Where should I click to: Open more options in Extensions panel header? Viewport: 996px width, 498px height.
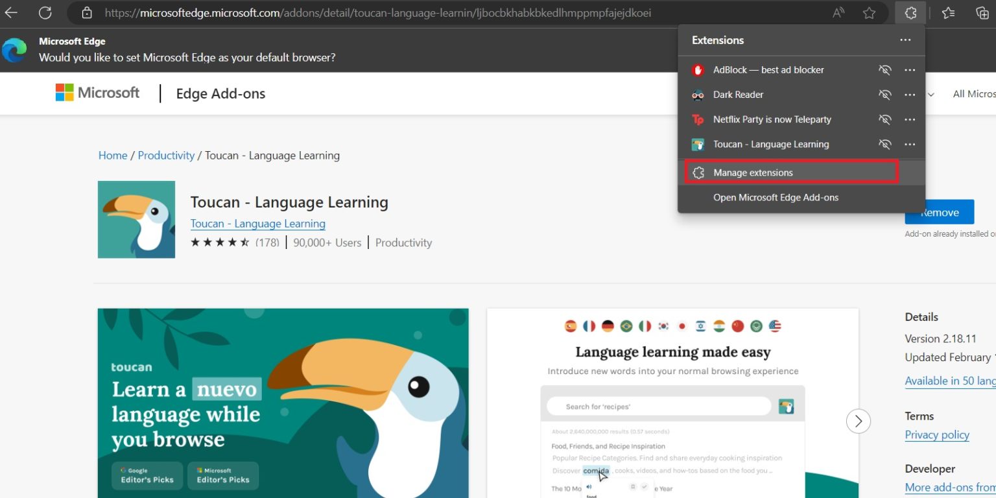[x=905, y=40]
